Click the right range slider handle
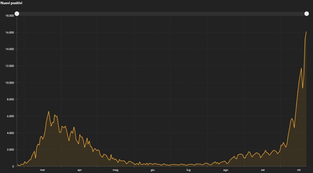Image resolution: width=313 pixels, height=173 pixels. pyautogui.click(x=306, y=14)
